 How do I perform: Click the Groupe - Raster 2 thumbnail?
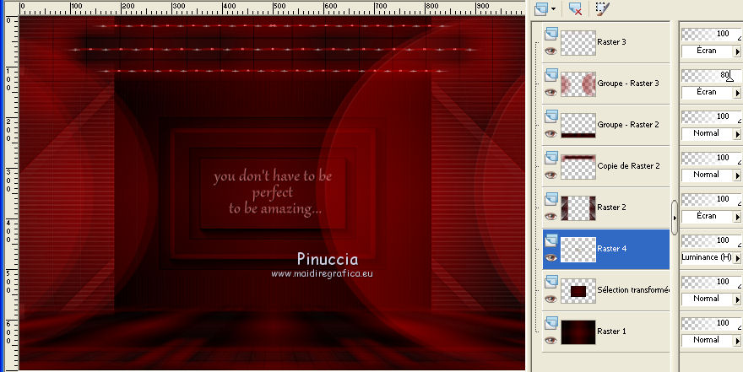point(578,126)
